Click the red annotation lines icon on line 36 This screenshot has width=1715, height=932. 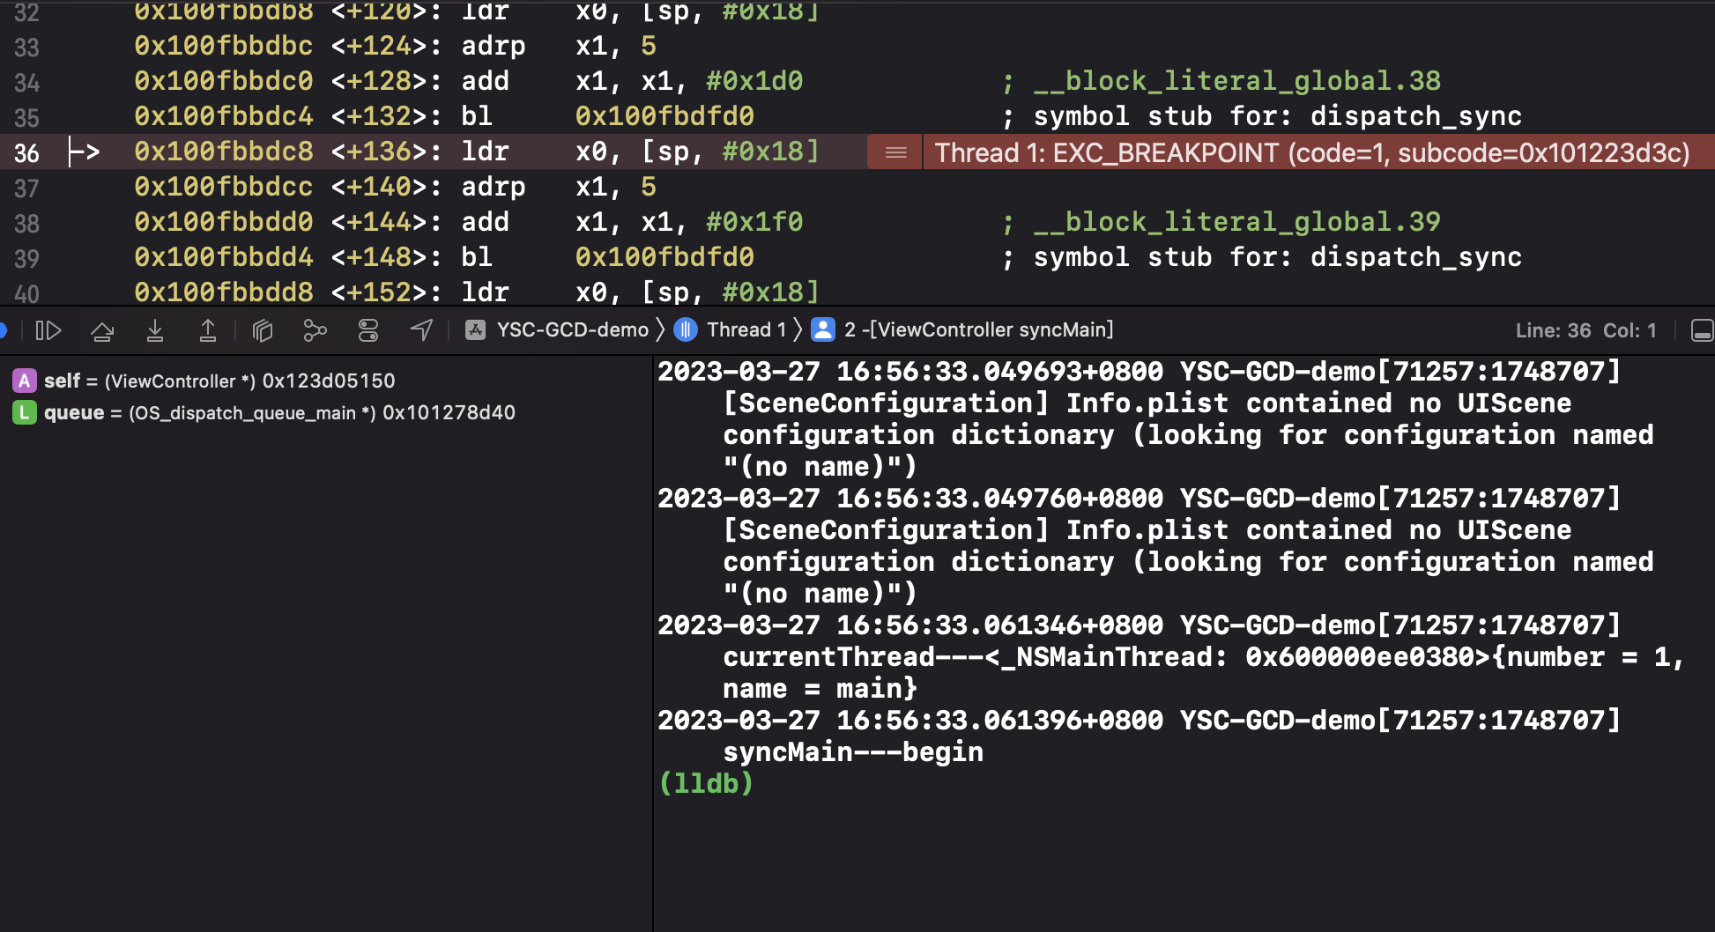click(x=895, y=152)
